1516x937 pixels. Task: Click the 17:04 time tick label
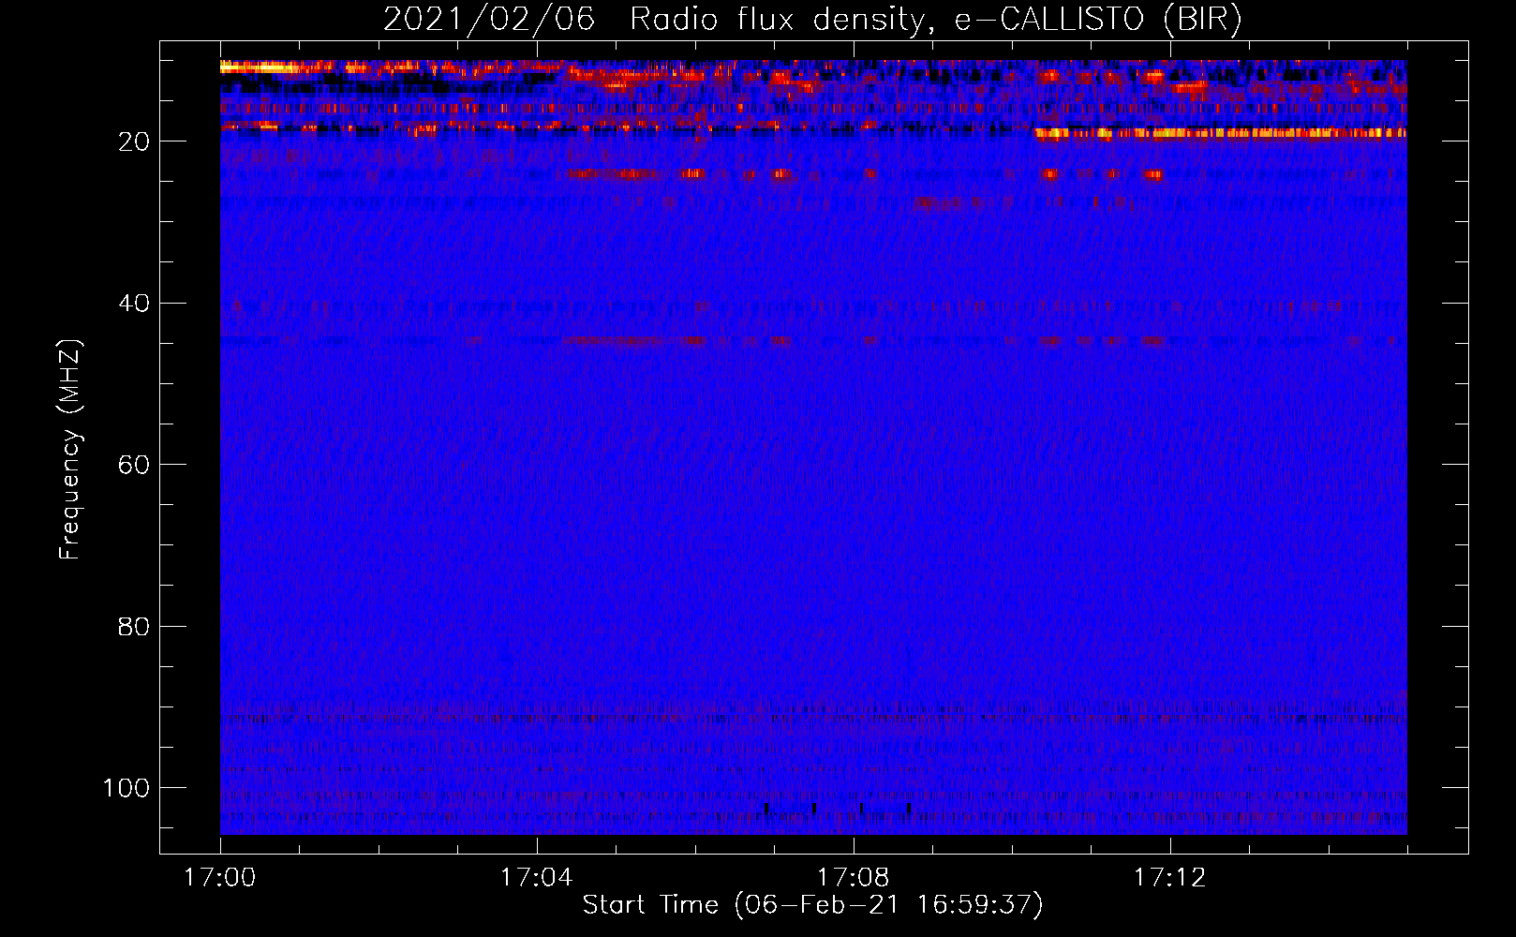click(x=537, y=878)
